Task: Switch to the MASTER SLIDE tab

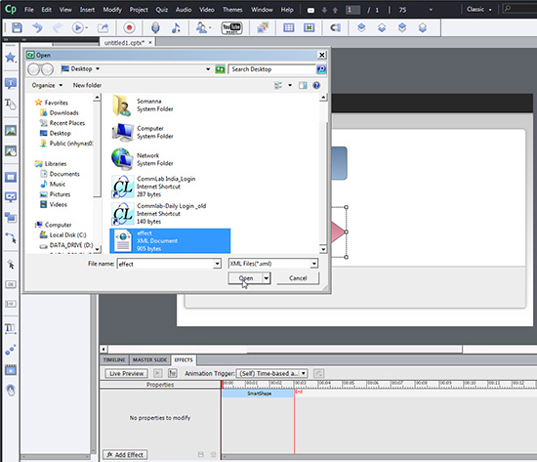Action: pyautogui.click(x=149, y=359)
